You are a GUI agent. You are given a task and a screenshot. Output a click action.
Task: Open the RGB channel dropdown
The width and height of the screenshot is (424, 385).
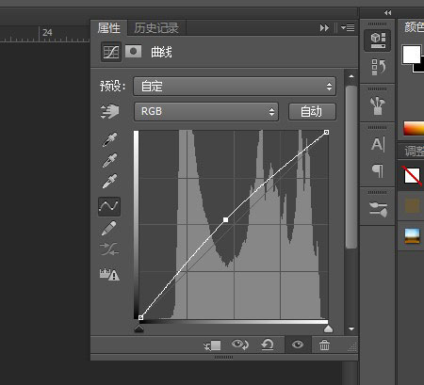[206, 111]
